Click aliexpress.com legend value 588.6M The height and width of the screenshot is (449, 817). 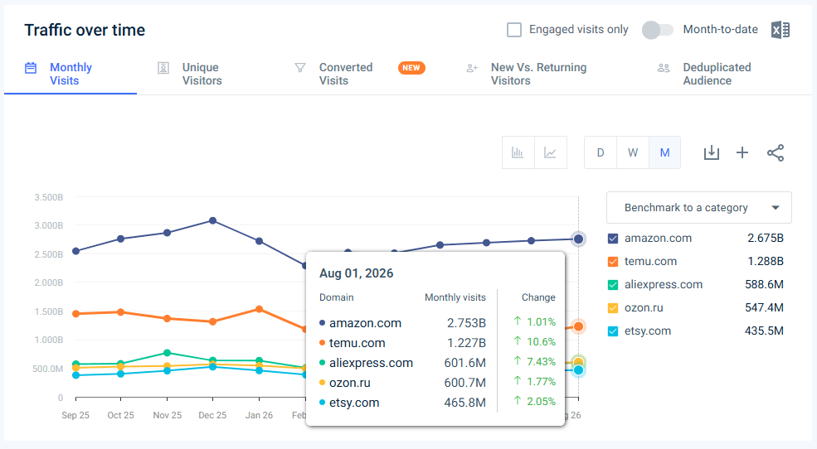765,285
